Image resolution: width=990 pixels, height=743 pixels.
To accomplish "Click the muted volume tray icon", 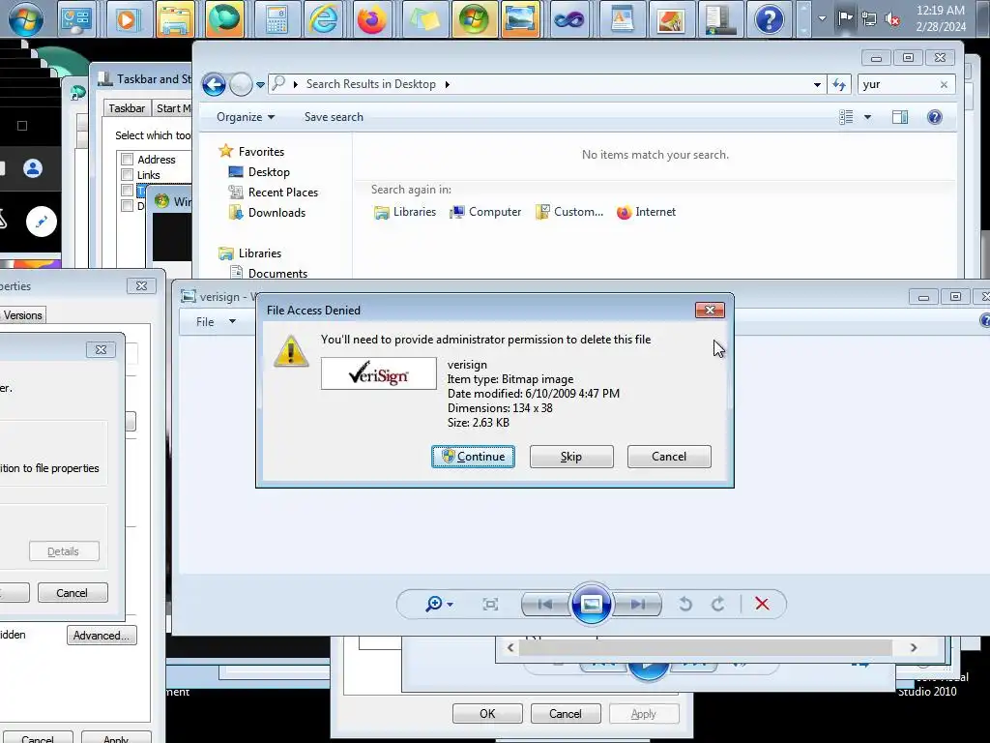I will click(892, 19).
